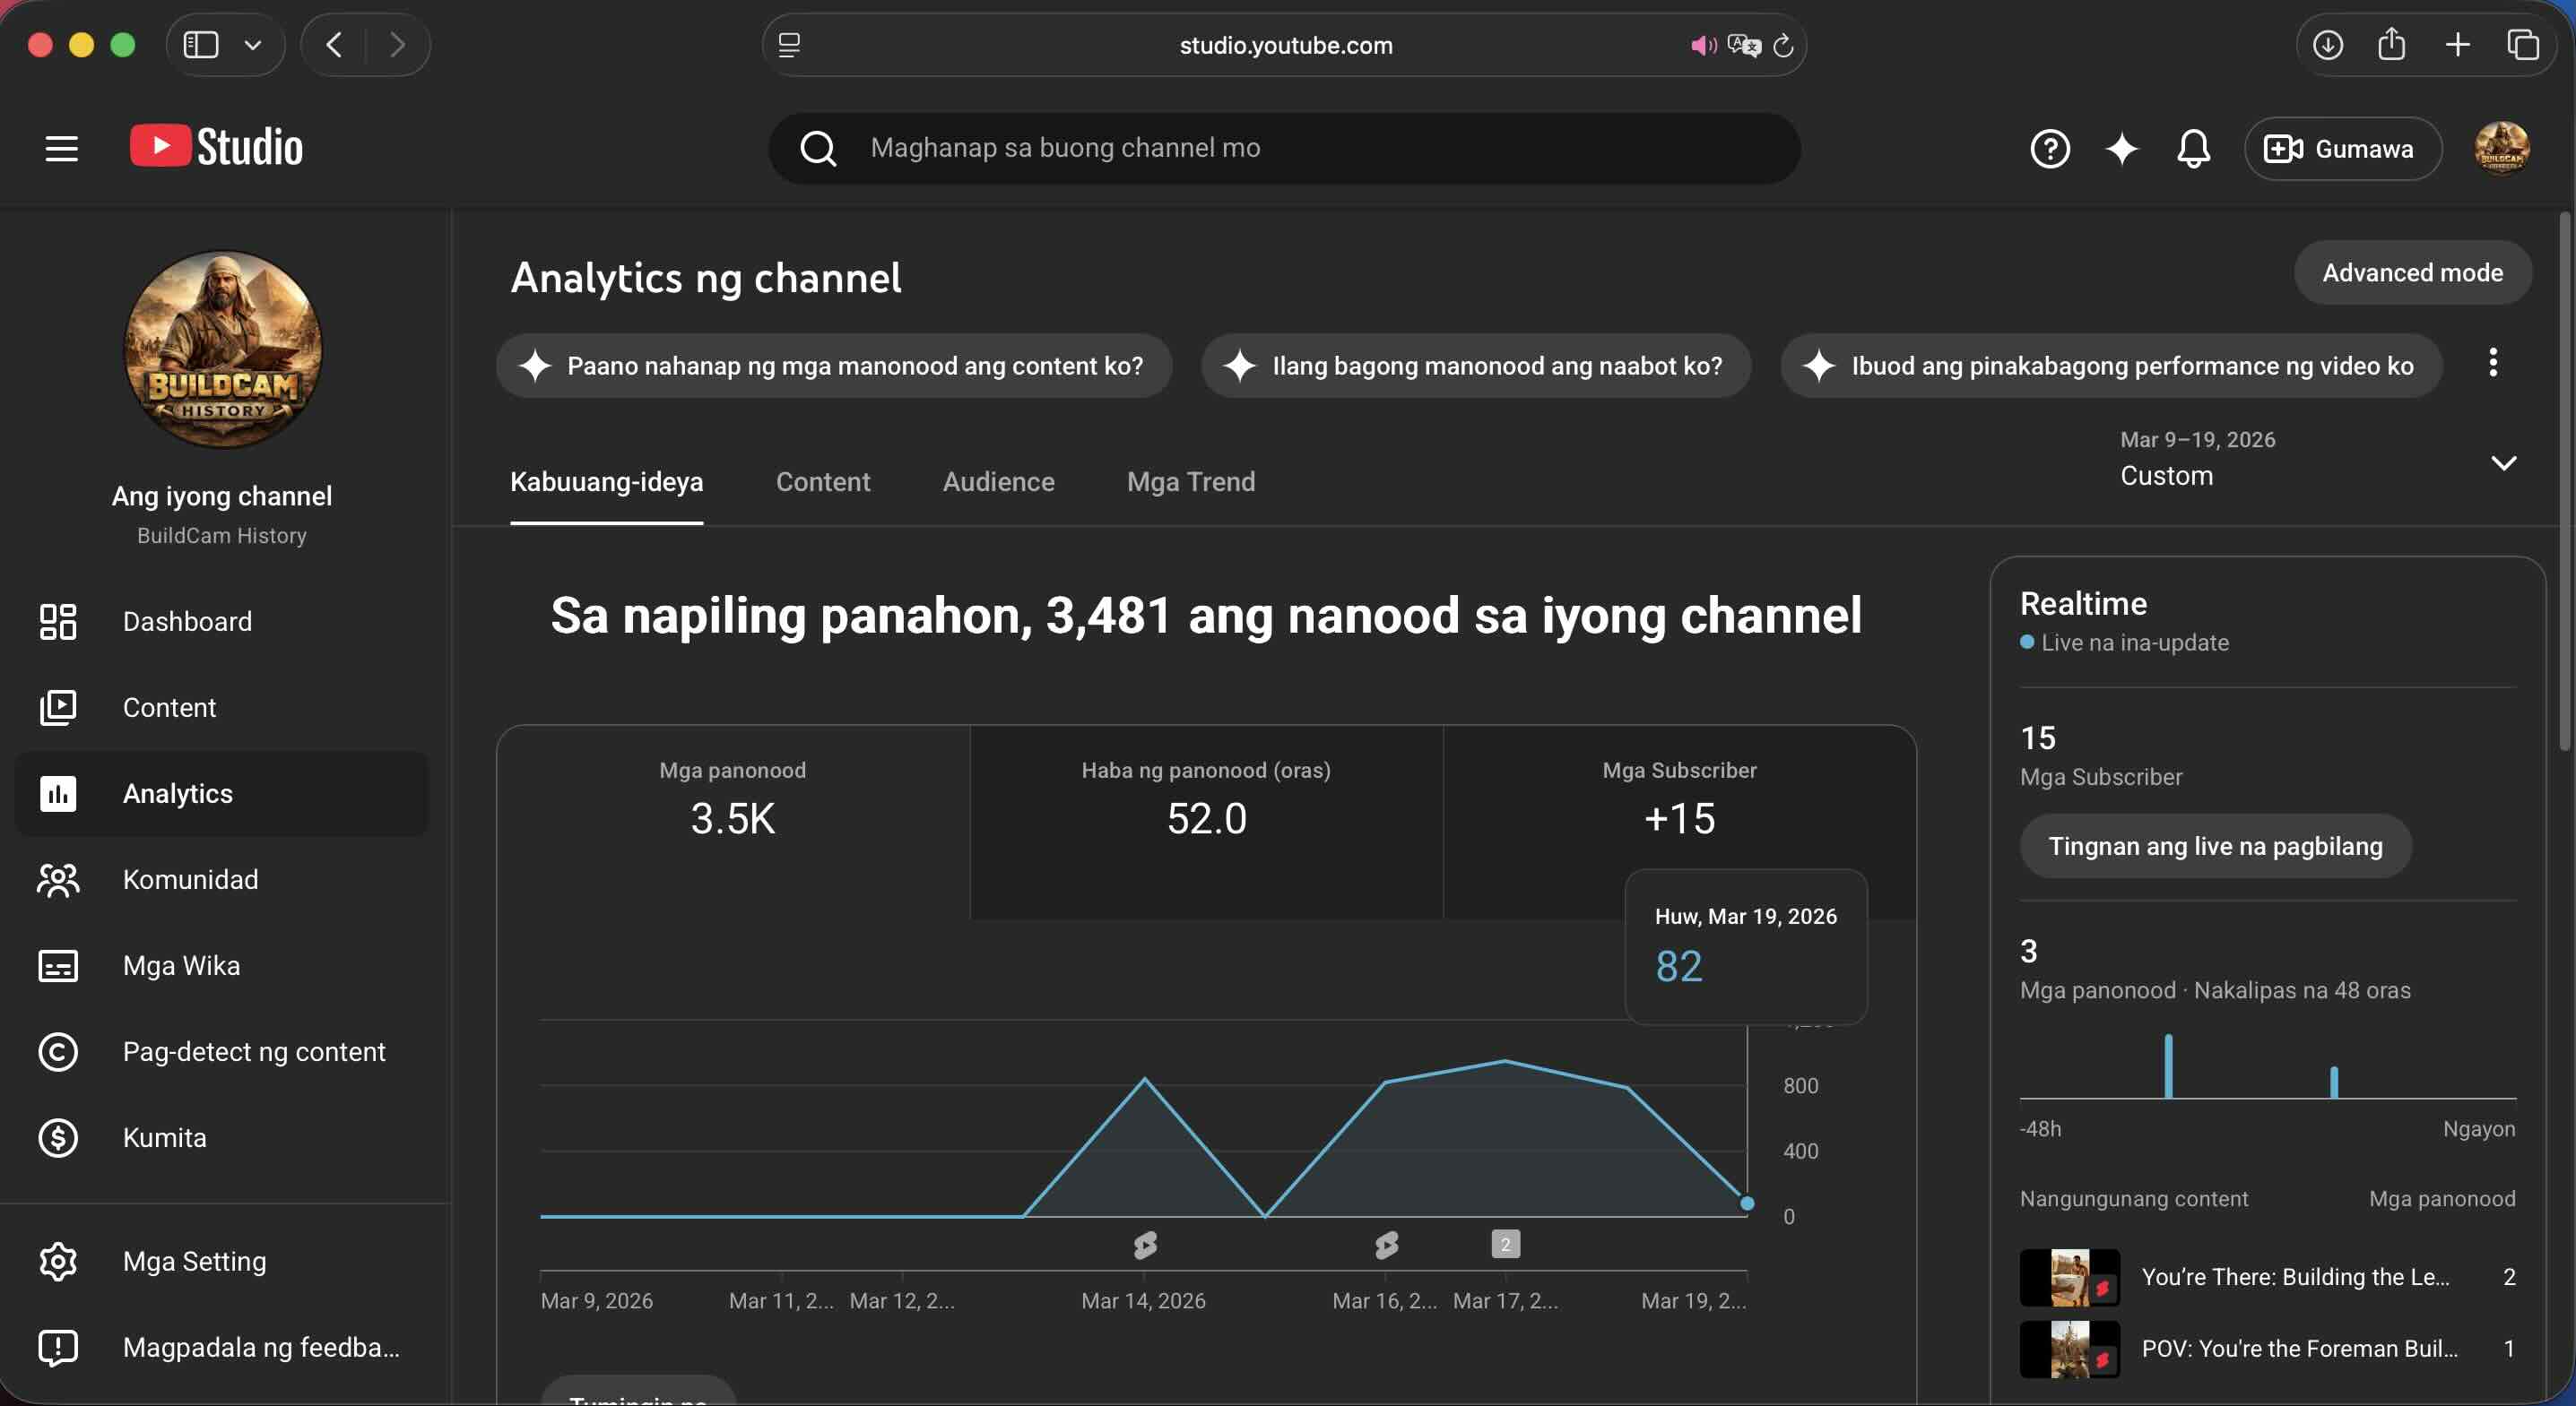Open three-dot more options beside prompt chips
Screen dimensions: 2576x1406
[2492, 363]
